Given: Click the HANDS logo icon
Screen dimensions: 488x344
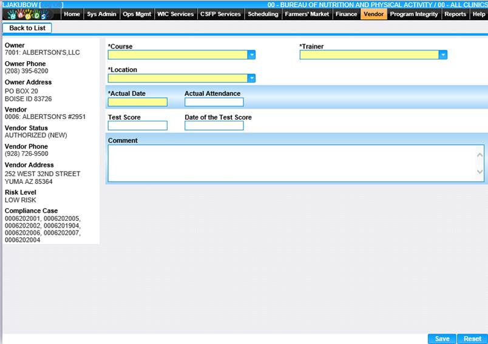Looking at the screenshot, I should click(28, 14).
